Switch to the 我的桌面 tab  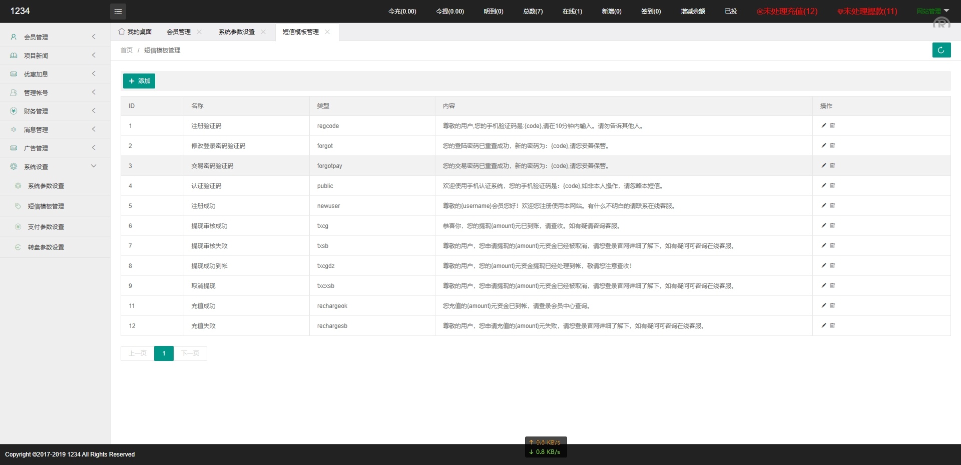pos(135,32)
